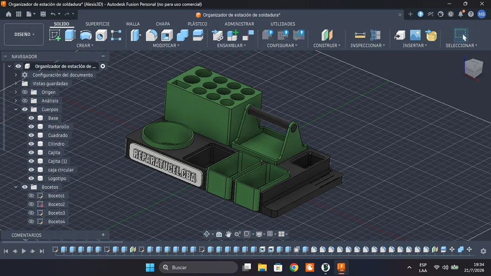Screen dimensions: 491x276
Task: Switch to the MALLA tab
Action: (x=133, y=24)
